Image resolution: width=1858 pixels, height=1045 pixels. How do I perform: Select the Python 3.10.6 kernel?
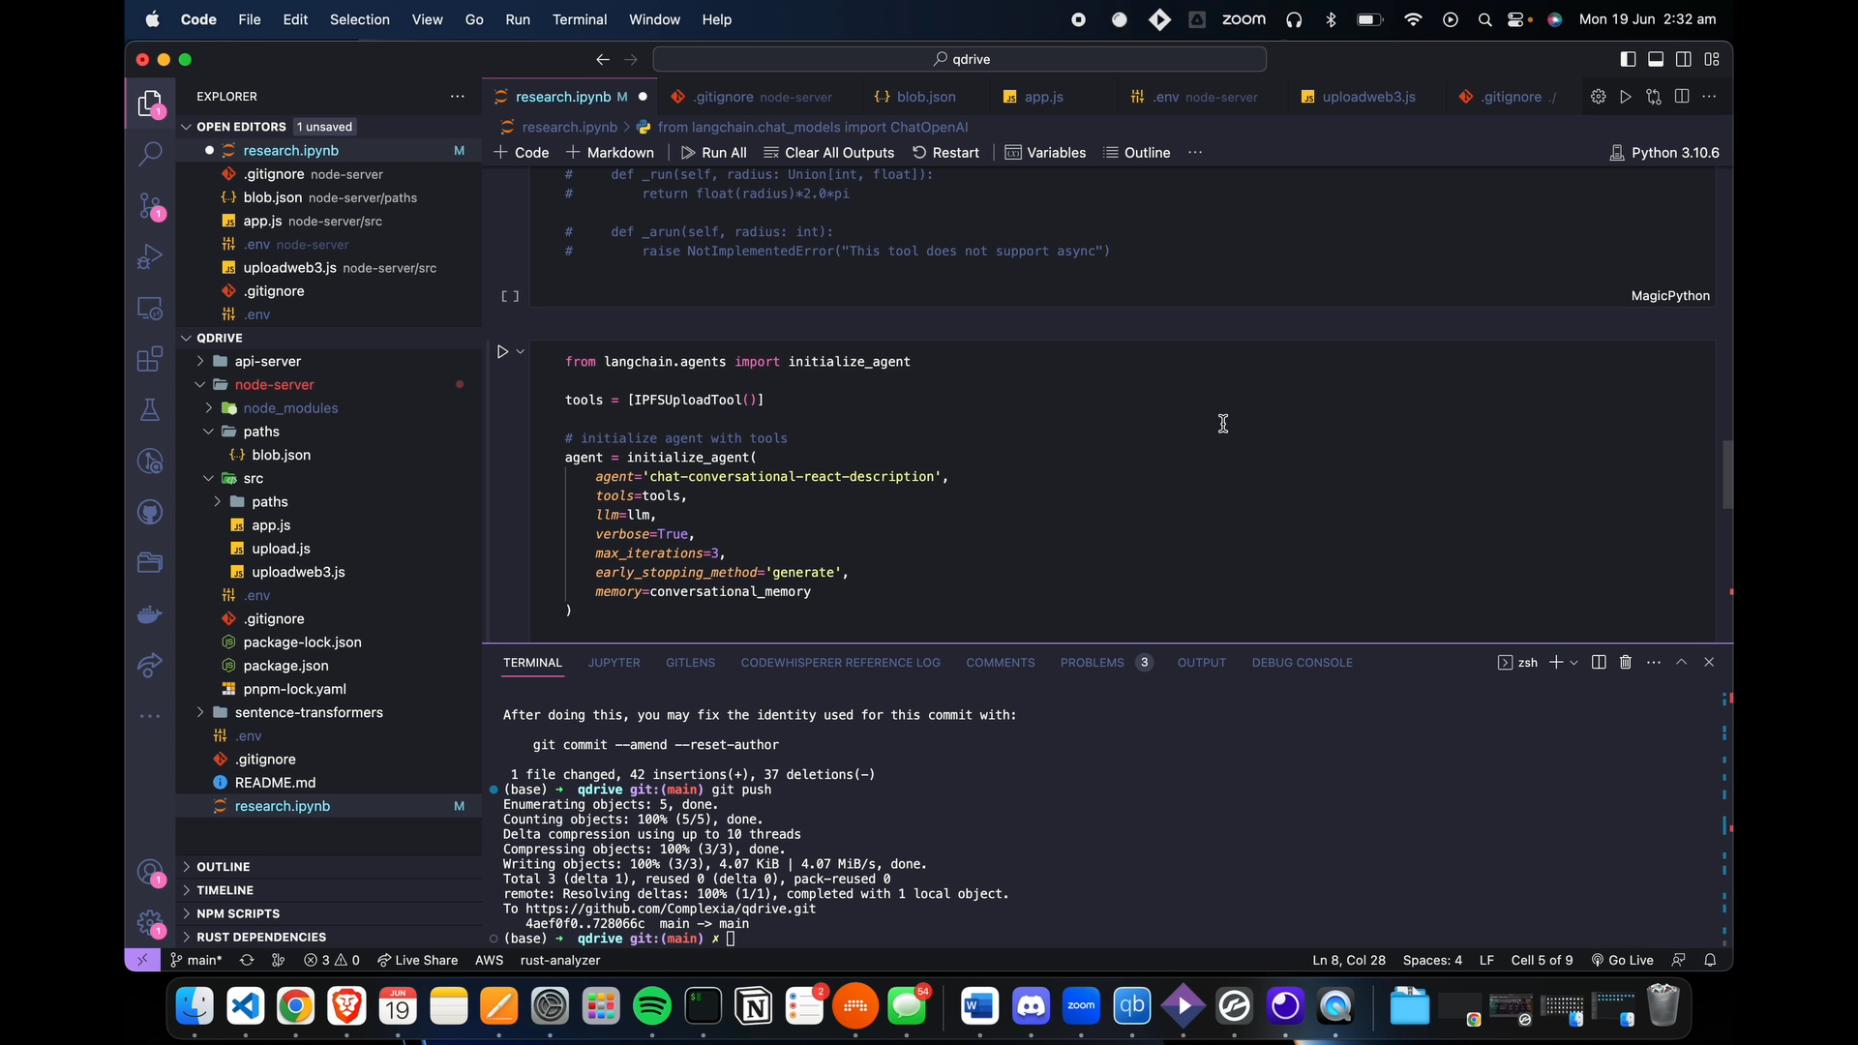click(x=1665, y=153)
